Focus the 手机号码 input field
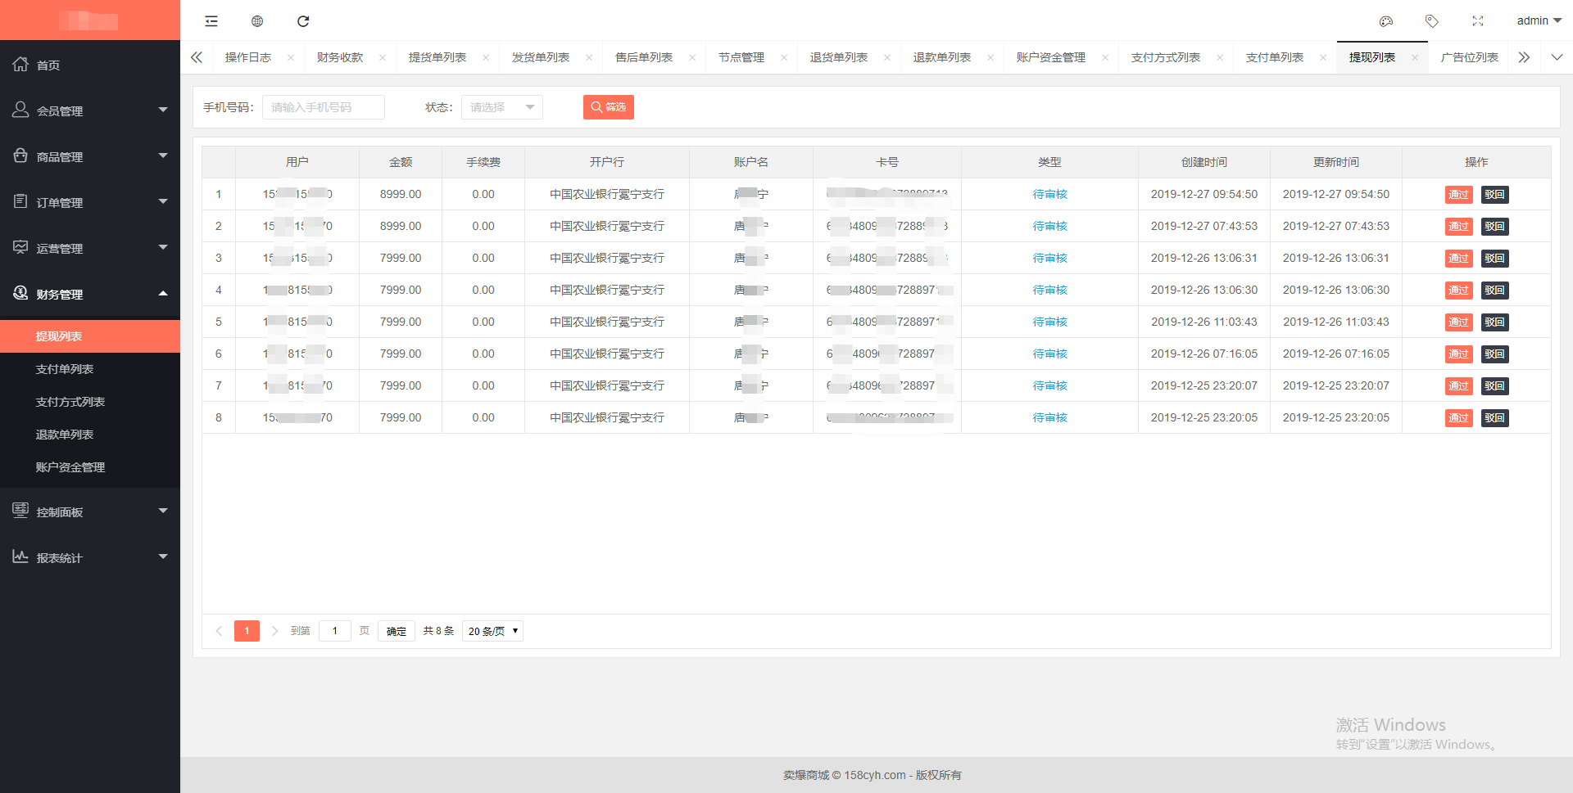This screenshot has width=1573, height=793. [x=324, y=107]
